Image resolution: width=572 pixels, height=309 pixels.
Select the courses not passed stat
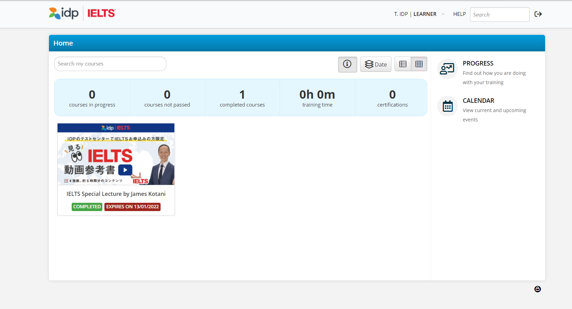pyautogui.click(x=167, y=98)
